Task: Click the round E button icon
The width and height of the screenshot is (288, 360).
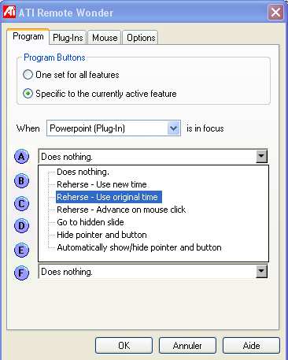Action: tap(21, 250)
